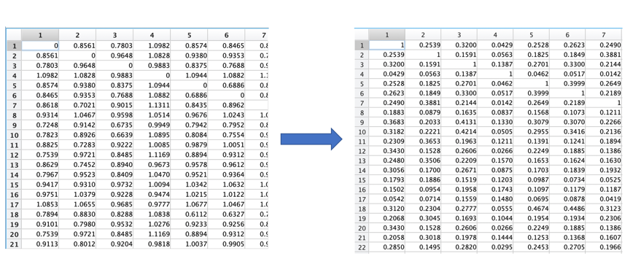Select row 21 header in left table

15,244
